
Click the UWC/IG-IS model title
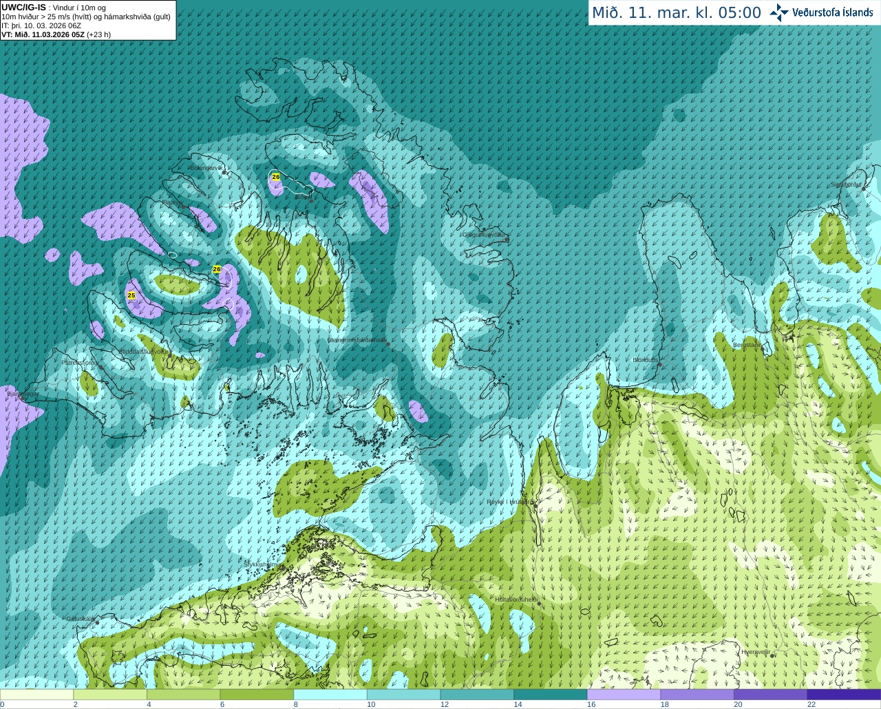[24, 8]
